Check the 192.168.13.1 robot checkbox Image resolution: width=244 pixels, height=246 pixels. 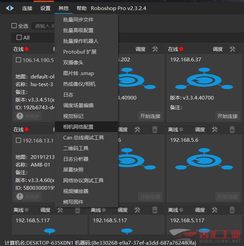pyautogui.click(x=18, y=140)
